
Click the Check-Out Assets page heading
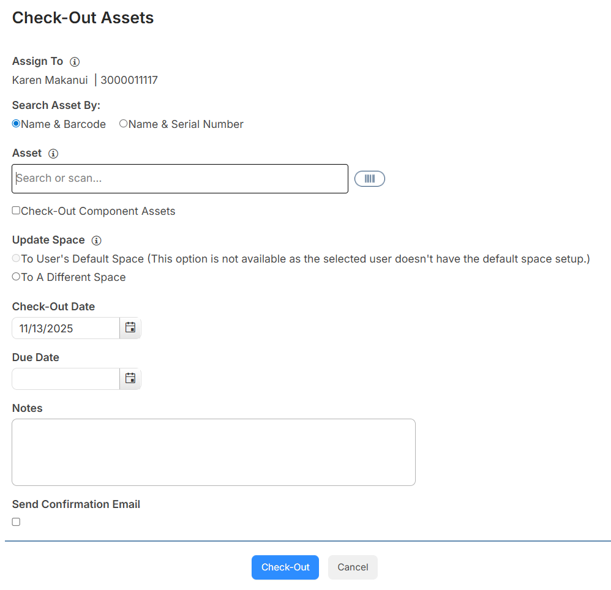(x=83, y=18)
